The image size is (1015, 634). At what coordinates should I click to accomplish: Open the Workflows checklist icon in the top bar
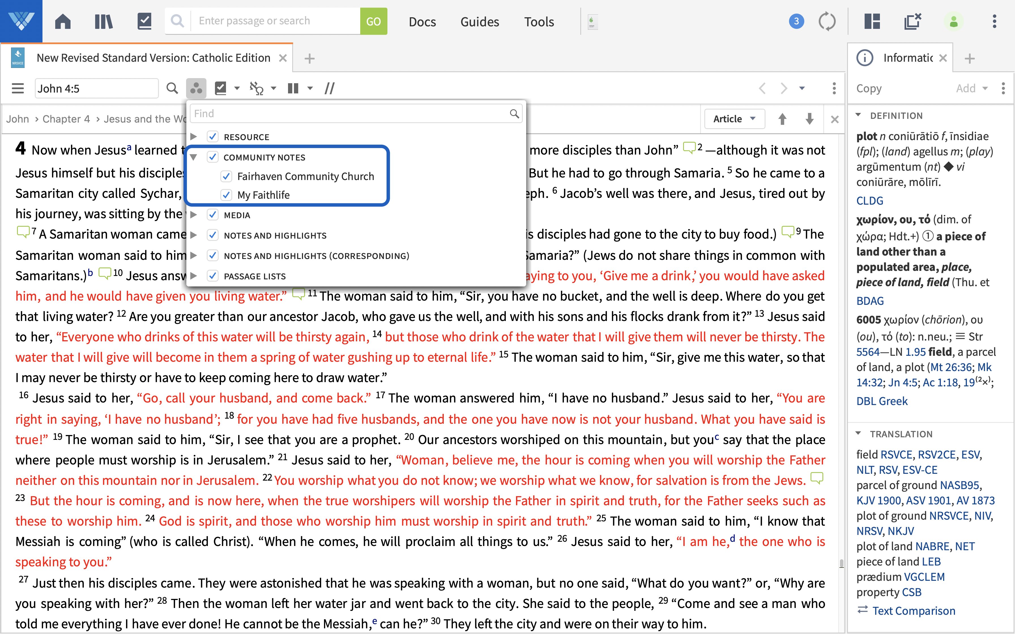point(144,21)
